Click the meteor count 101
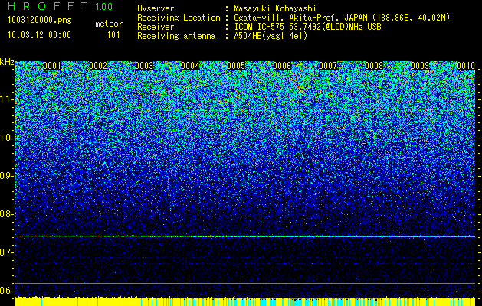The height and width of the screenshot is (306, 482). tap(113, 35)
